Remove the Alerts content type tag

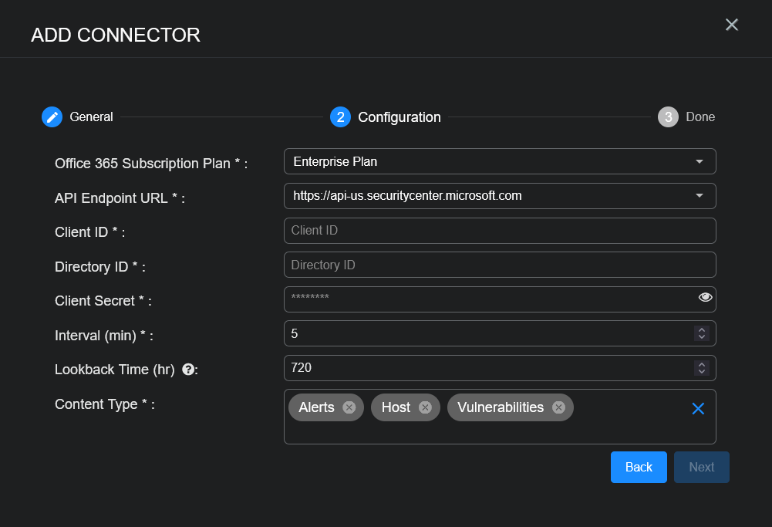click(349, 407)
